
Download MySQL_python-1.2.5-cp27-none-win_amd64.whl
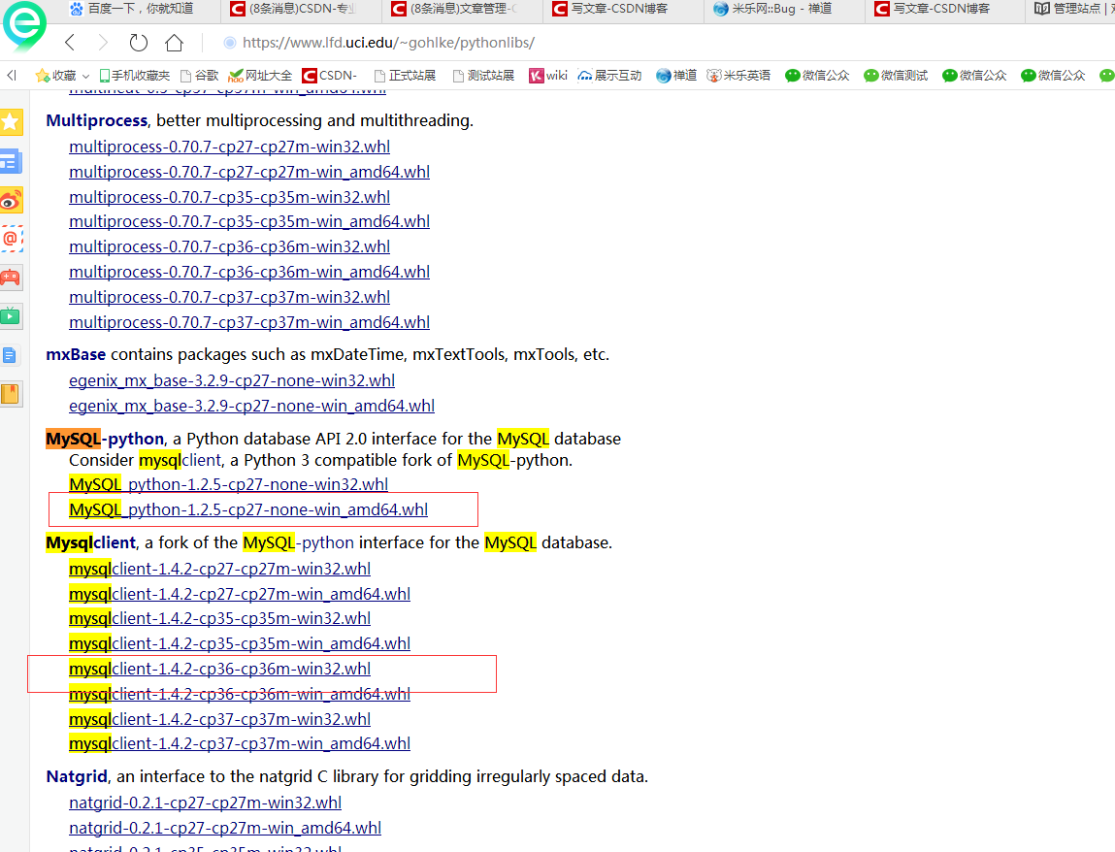tap(248, 509)
